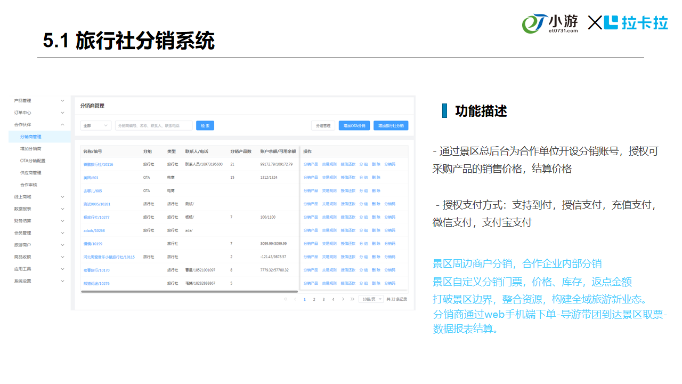Click 增加旅行社分销 button

[391, 126]
